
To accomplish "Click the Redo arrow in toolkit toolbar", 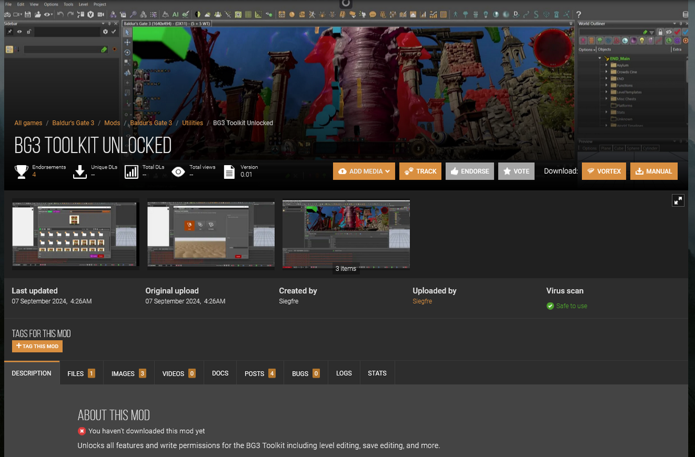I will (x=70, y=14).
